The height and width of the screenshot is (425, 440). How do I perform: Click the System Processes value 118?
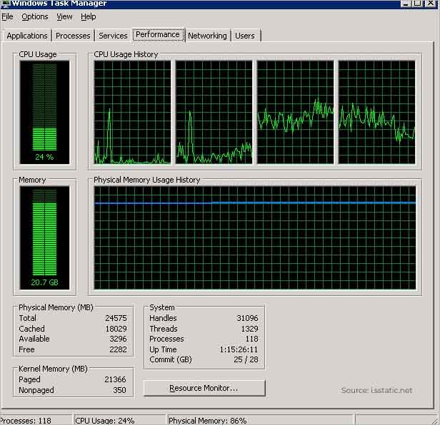point(251,339)
